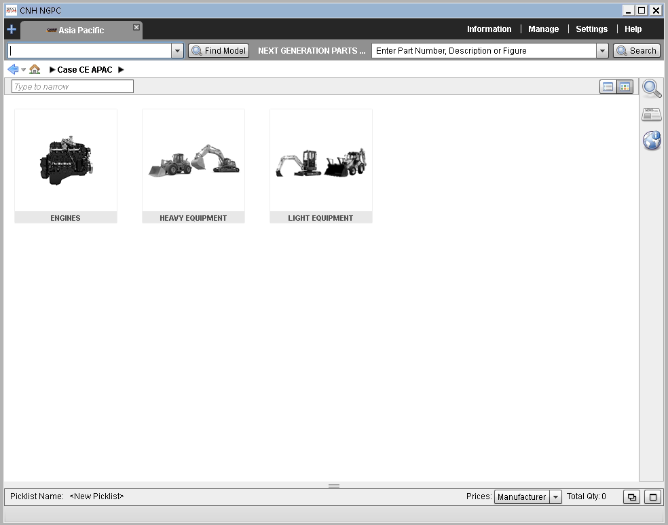
Task: Go to the home icon
Action: 35,69
